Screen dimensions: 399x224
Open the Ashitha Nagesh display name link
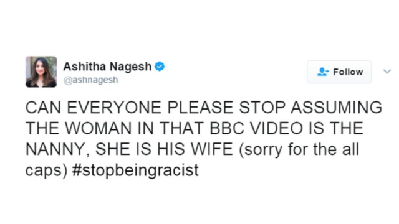[107, 67]
